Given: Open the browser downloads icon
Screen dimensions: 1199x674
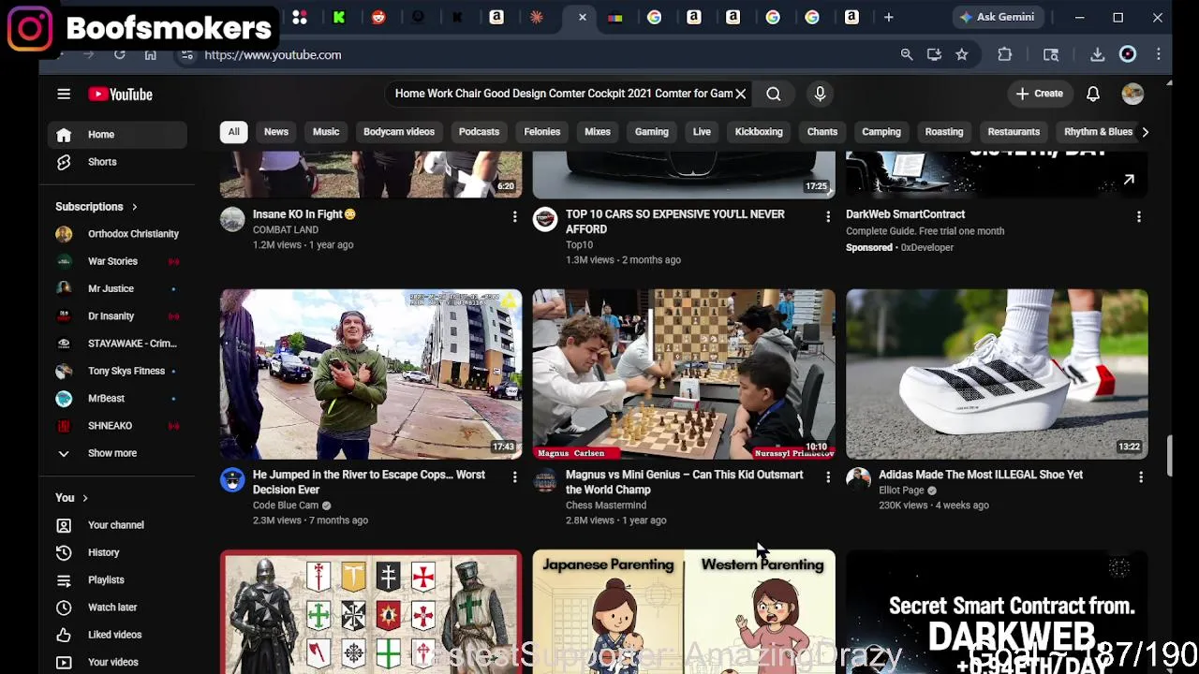Looking at the screenshot, I should (1097, 55).
